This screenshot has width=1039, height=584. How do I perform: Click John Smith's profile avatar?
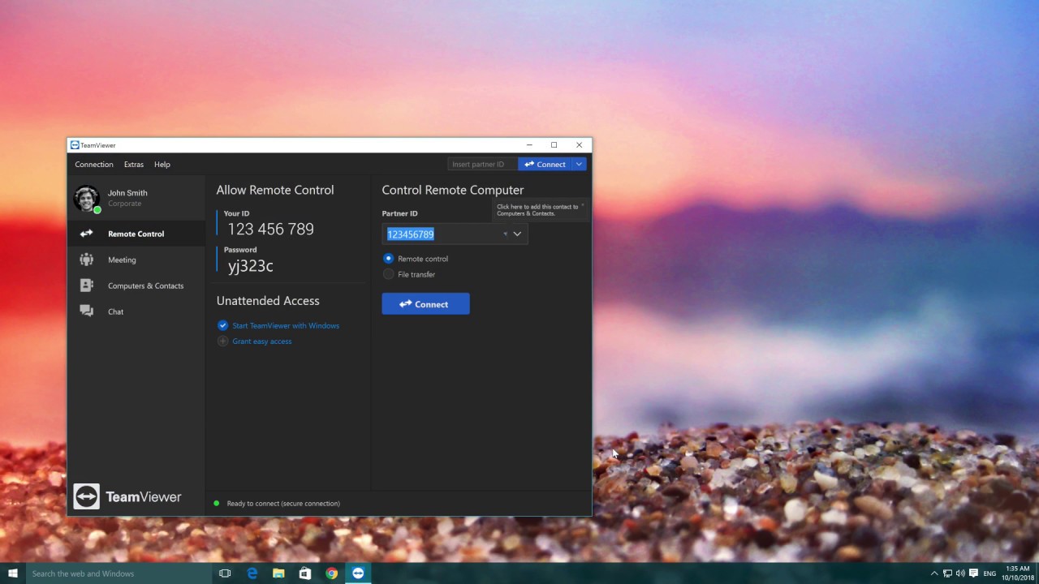(87, 199)
